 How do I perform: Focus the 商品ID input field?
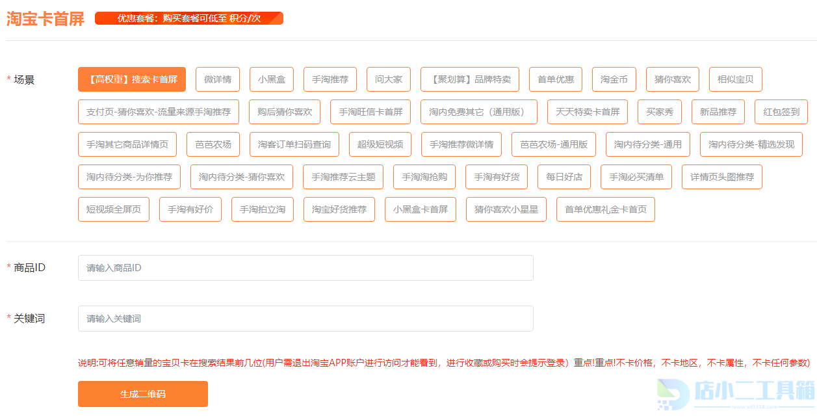click(305, 268)
